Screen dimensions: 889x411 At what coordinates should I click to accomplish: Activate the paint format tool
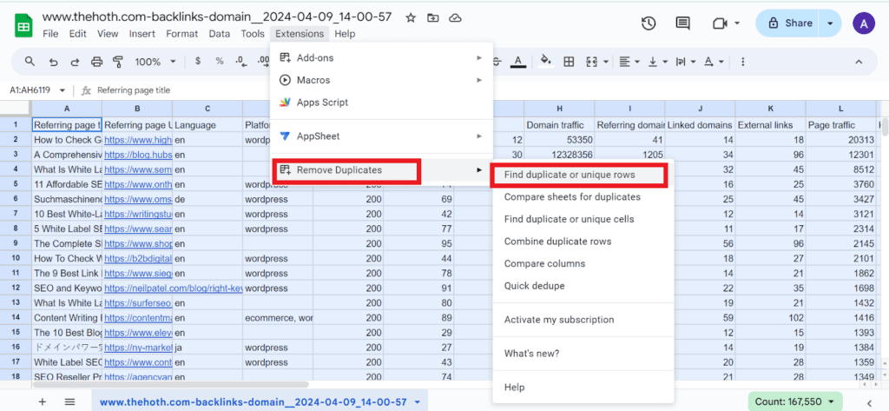point(118,62)
